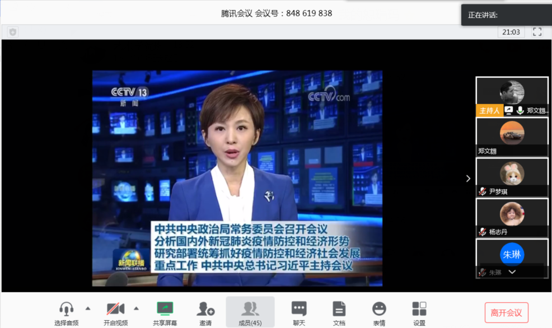Collapse the participant video sidebar chevron
This screenshot has width=552, height=328.
(x=468, y=179)
